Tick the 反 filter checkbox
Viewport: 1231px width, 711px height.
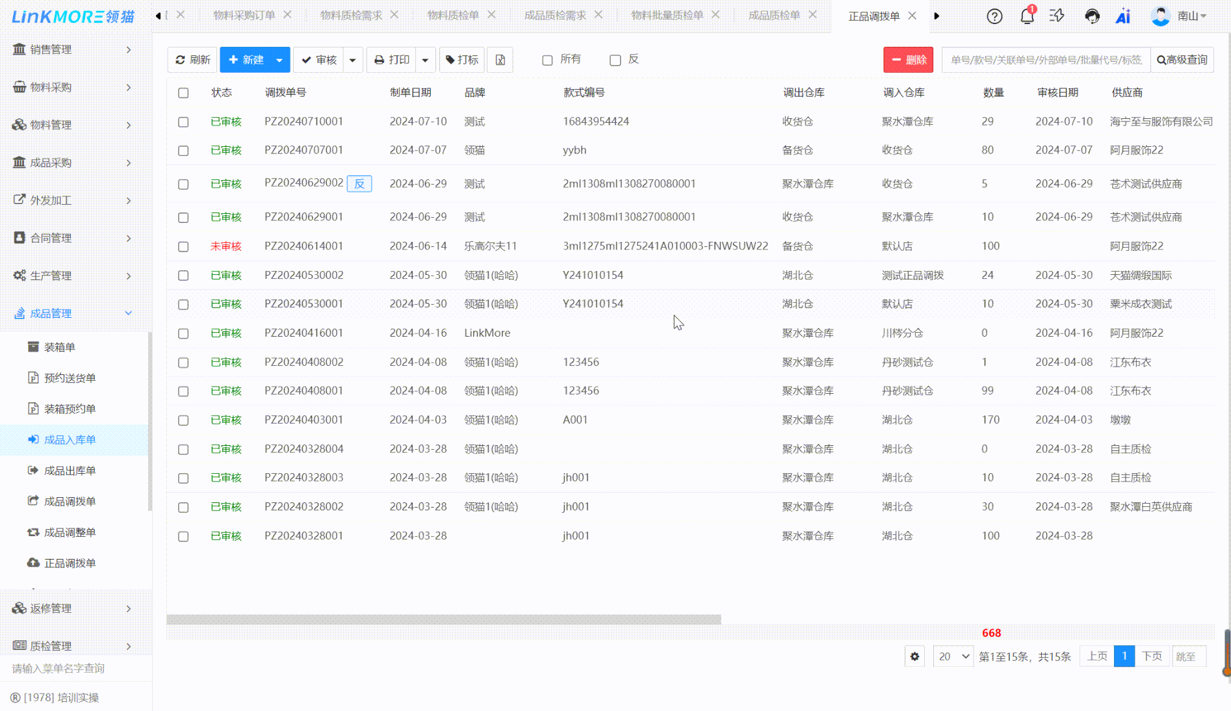[x=615, y=60]
